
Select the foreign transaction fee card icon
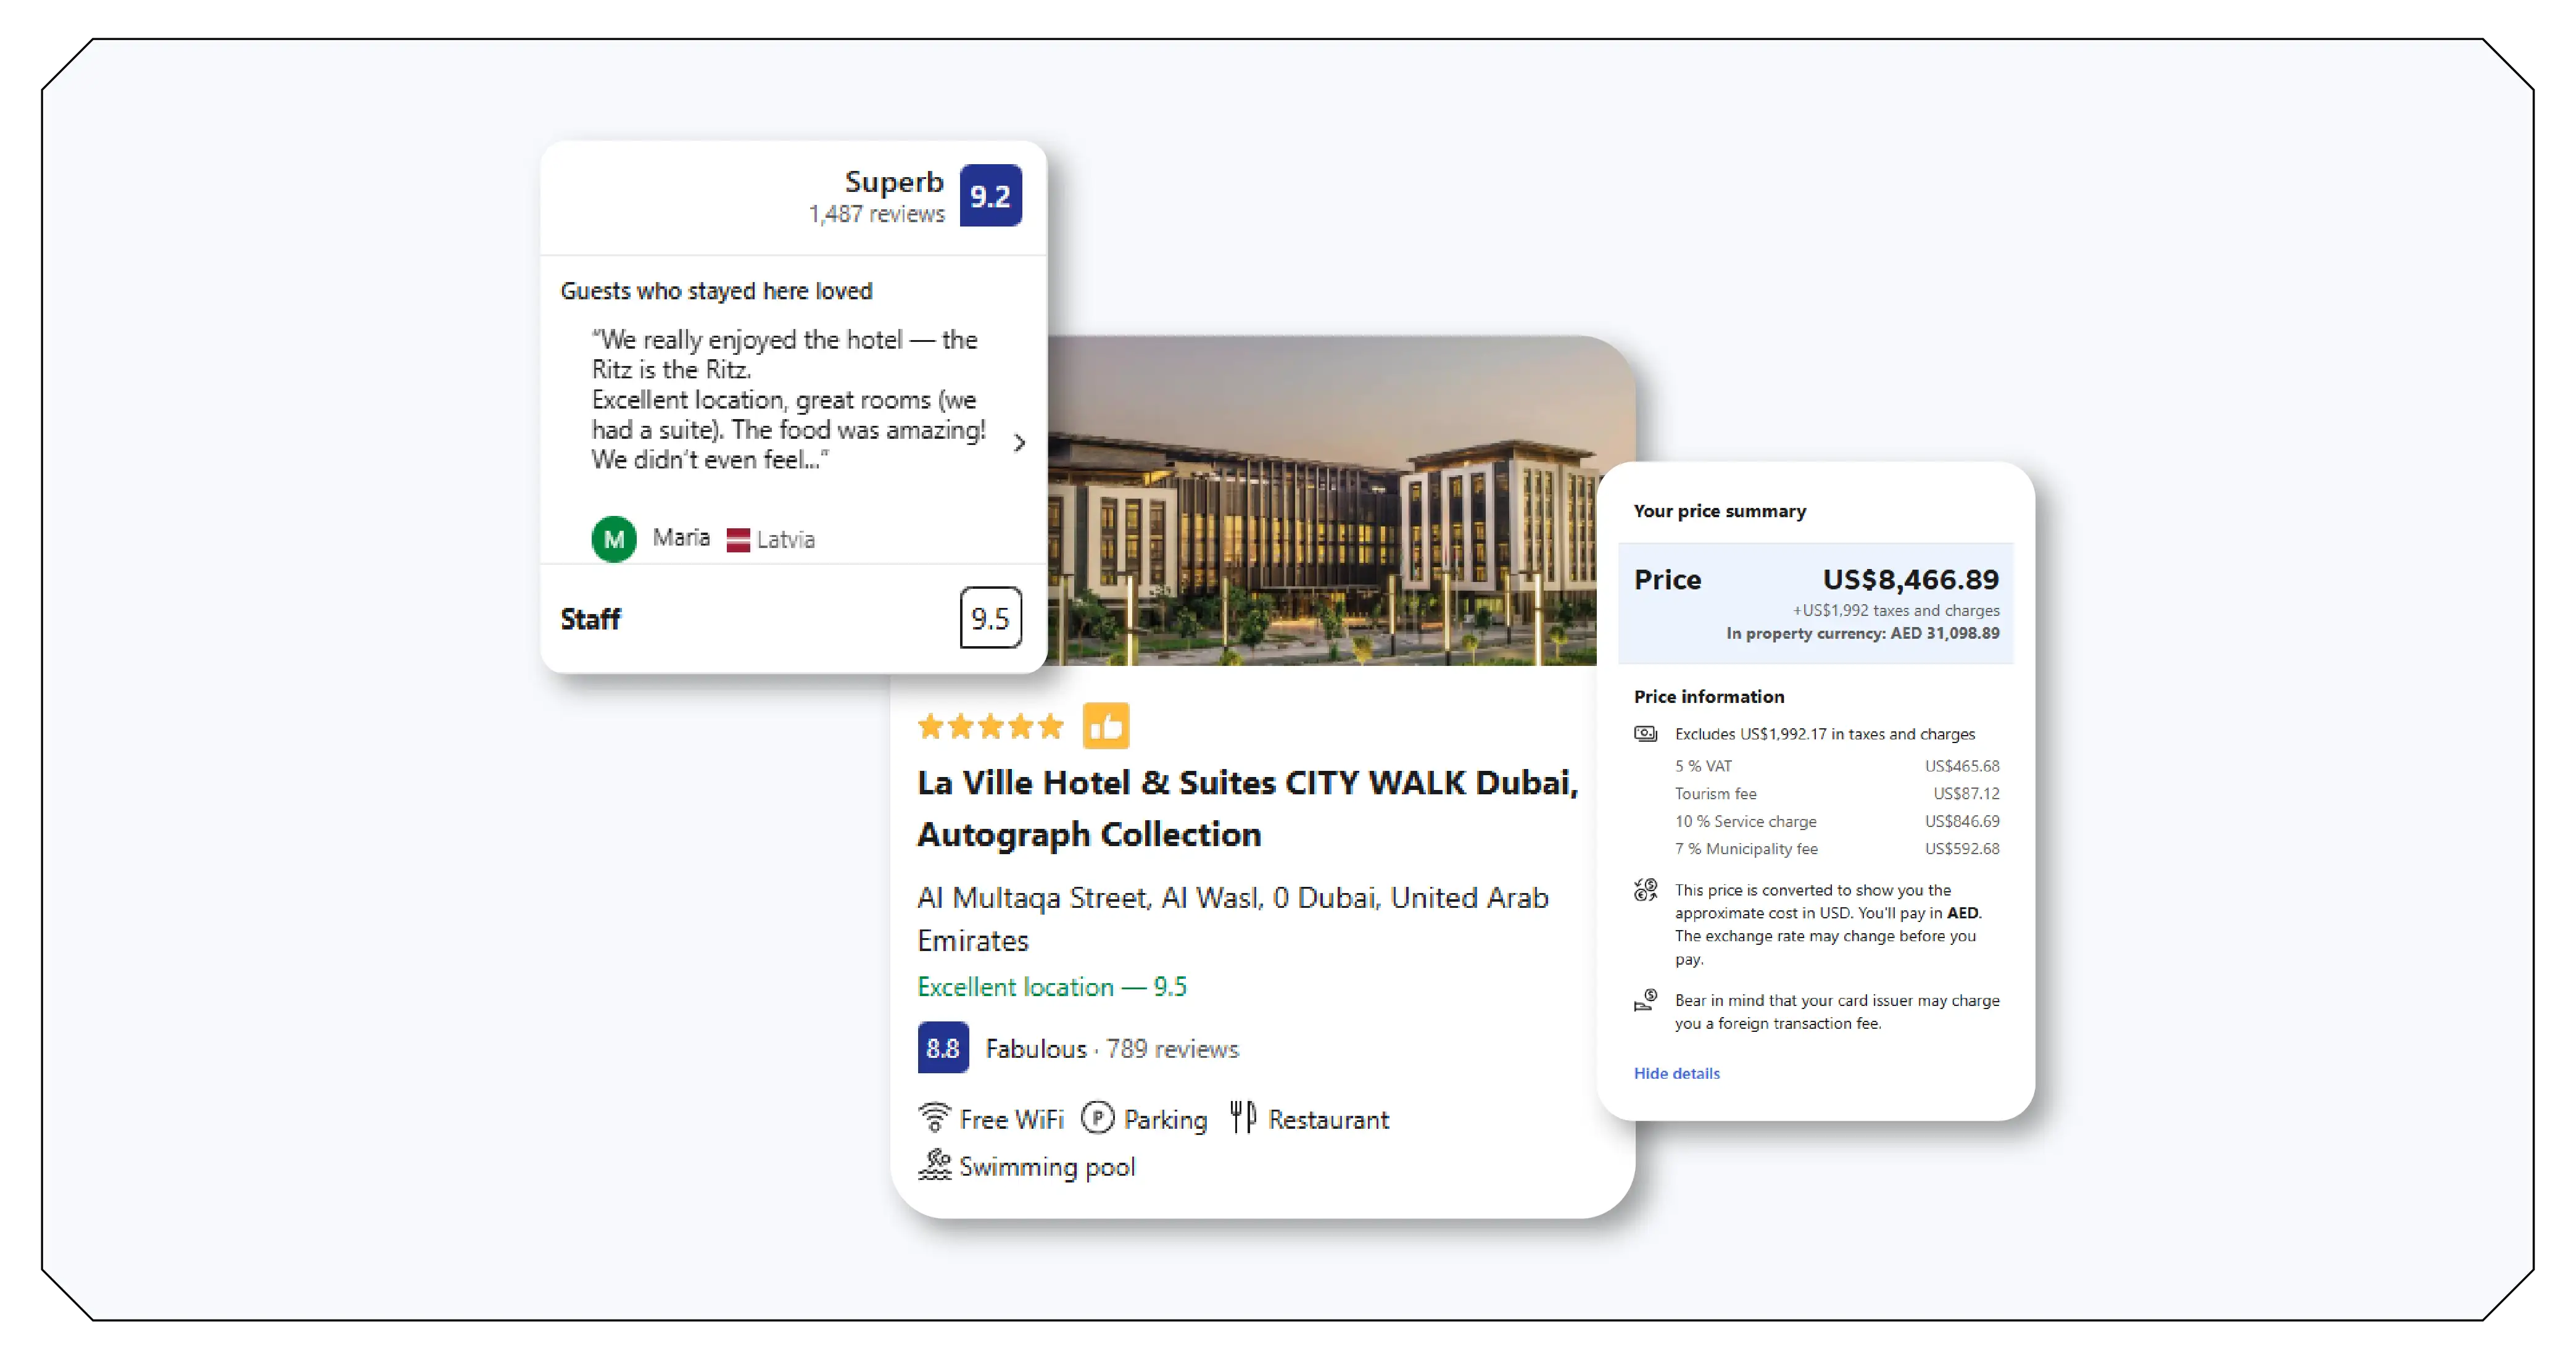click(x=1645, y=1003)
